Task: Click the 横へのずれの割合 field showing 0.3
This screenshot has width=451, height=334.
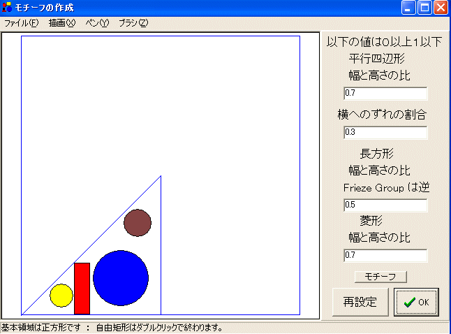Action: (385, 133)
